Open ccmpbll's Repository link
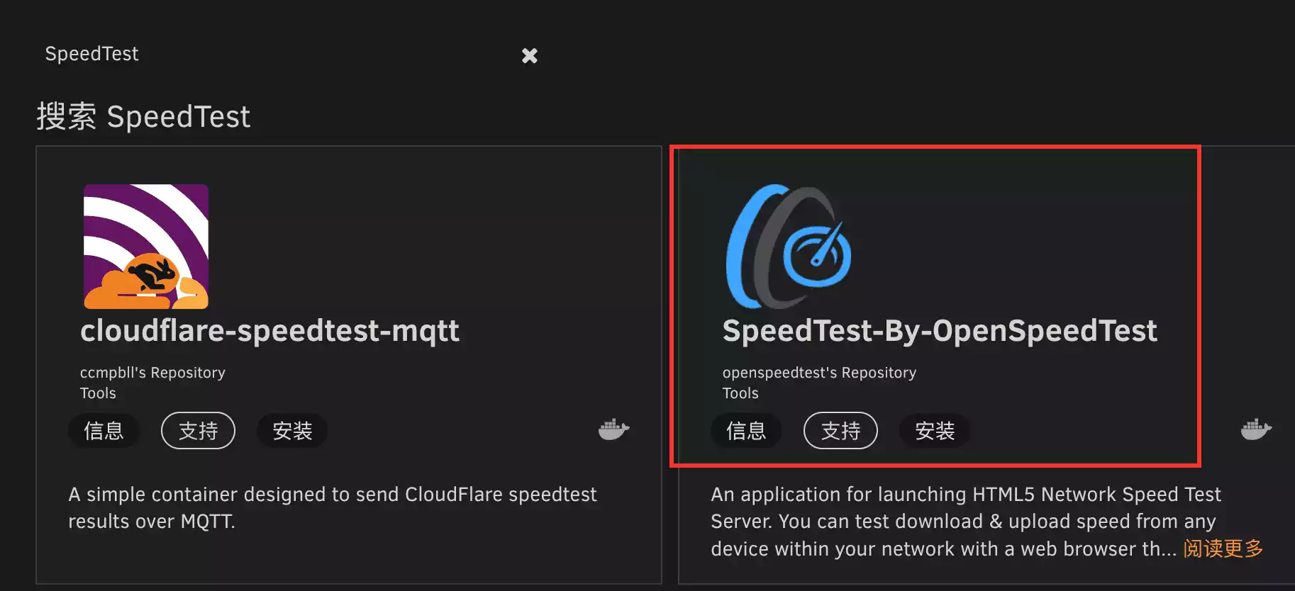Viewport: 1295px width, 591px height. coord(152,373)
